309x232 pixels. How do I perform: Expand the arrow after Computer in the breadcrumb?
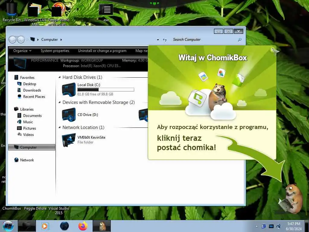pyautogui.click(x=61, y=40)
